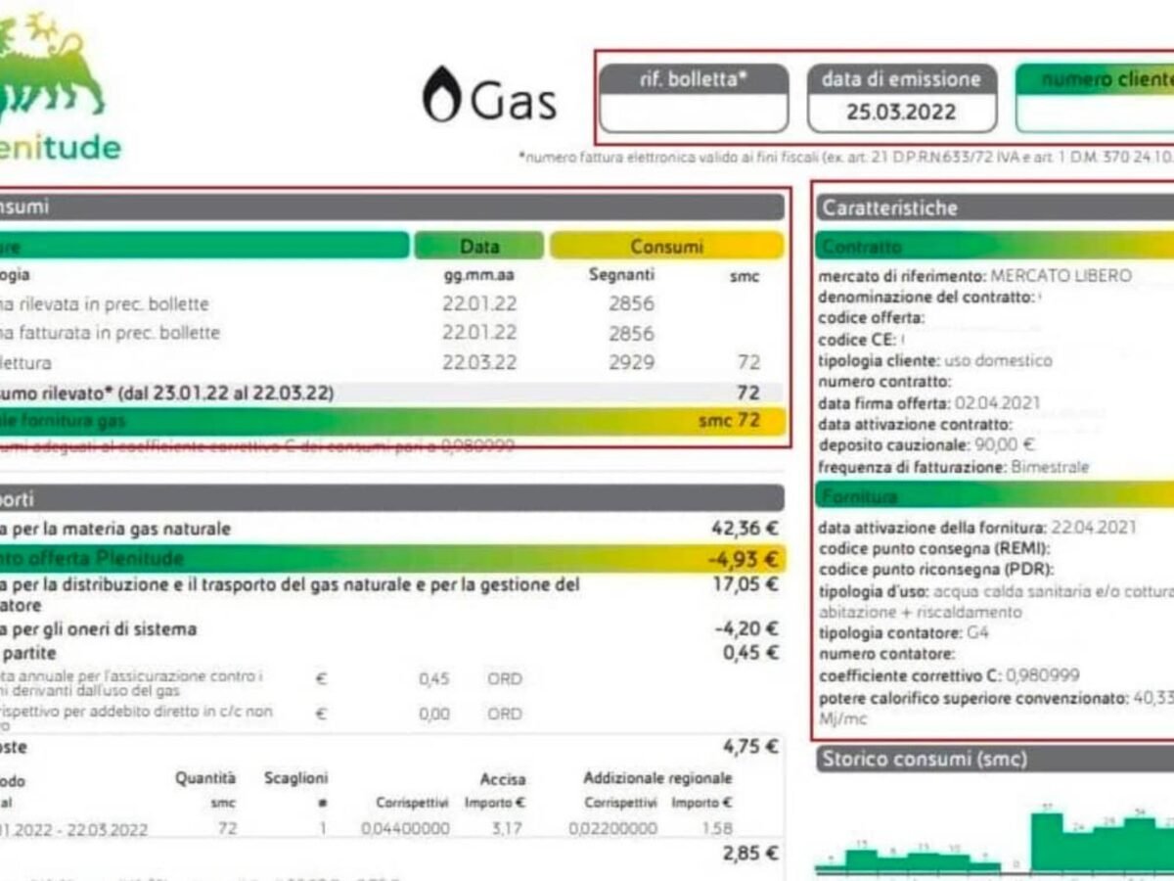Select tipologia cliente uso domestico line
1174x881 pixels.
pyautogui.click(x=935, y=360)
